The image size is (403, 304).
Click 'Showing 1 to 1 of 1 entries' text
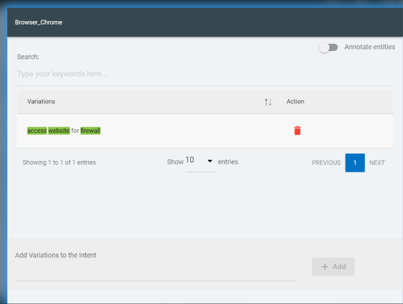(59, 162)
